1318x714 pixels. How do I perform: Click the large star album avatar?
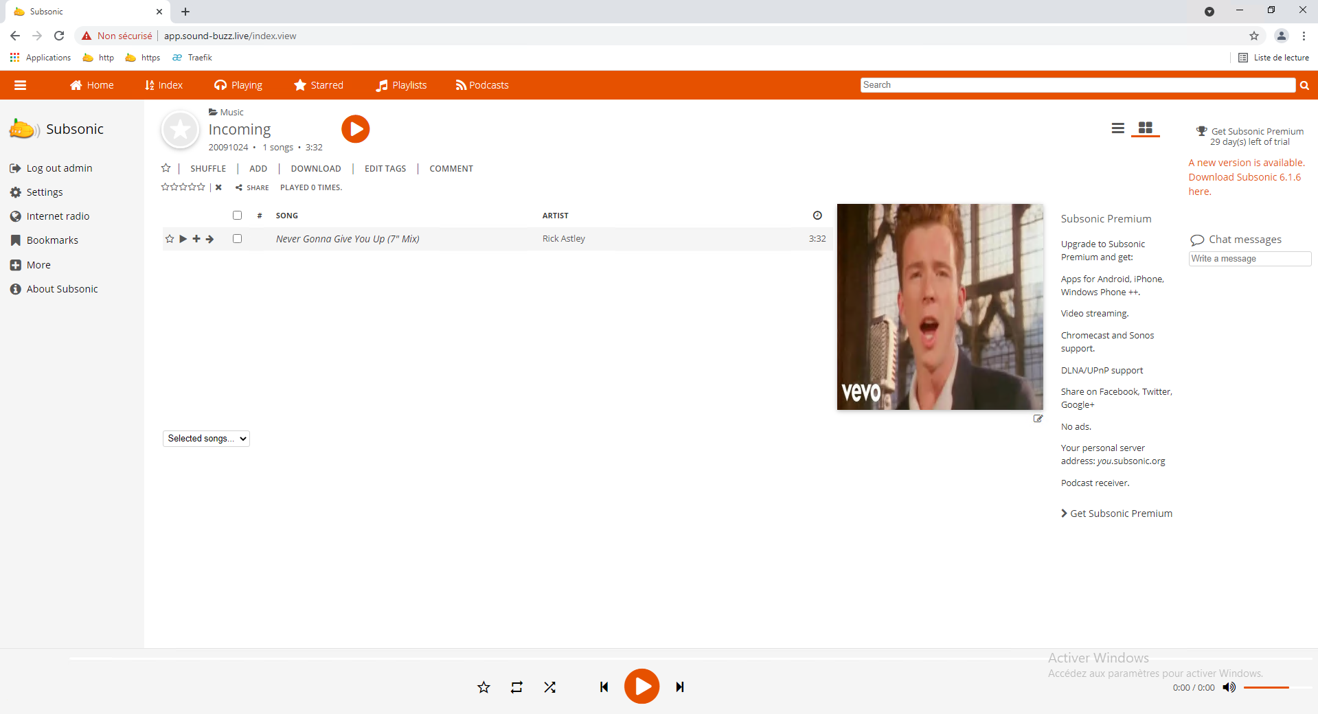pyautogui.click(x=180, y=130)
